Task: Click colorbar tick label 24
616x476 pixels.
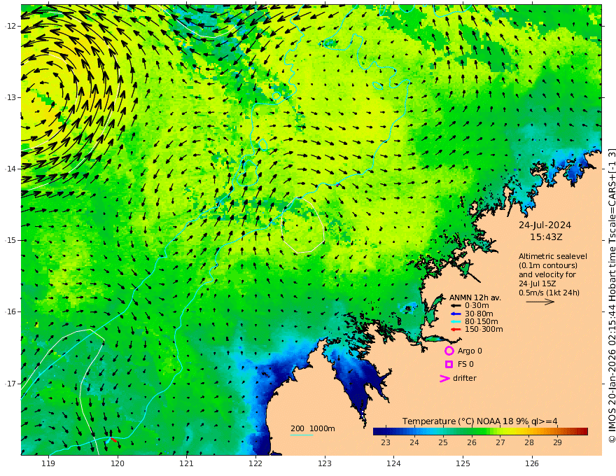Action: click(414, 442)
